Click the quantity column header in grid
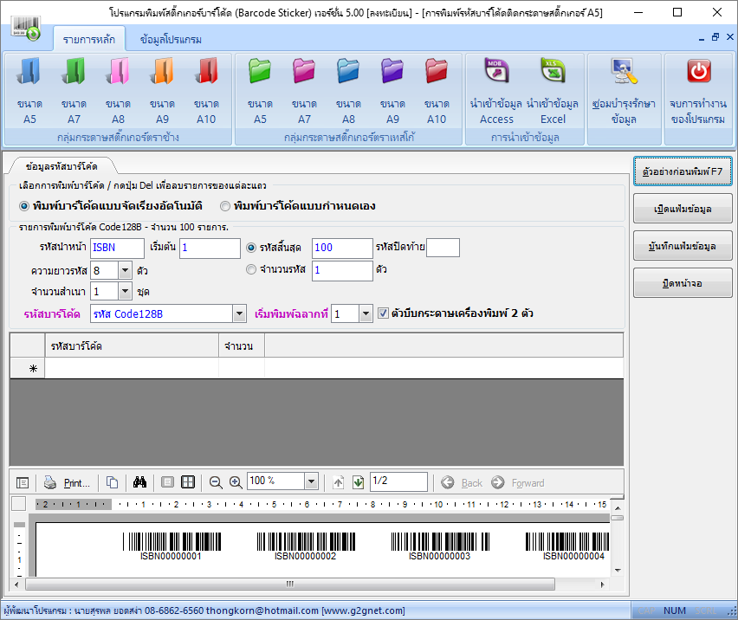The width and height of the screenshot is (738, 620). tap(242, 346)
